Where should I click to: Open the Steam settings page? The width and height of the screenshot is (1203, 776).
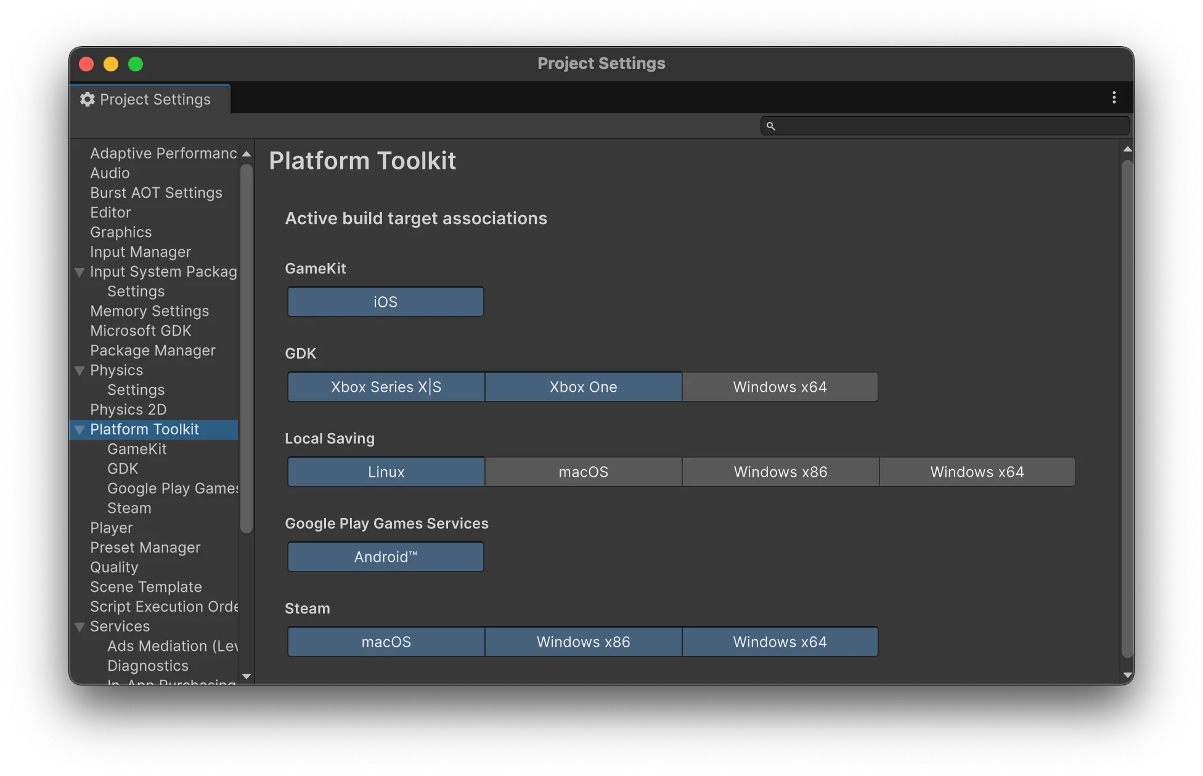129,508
